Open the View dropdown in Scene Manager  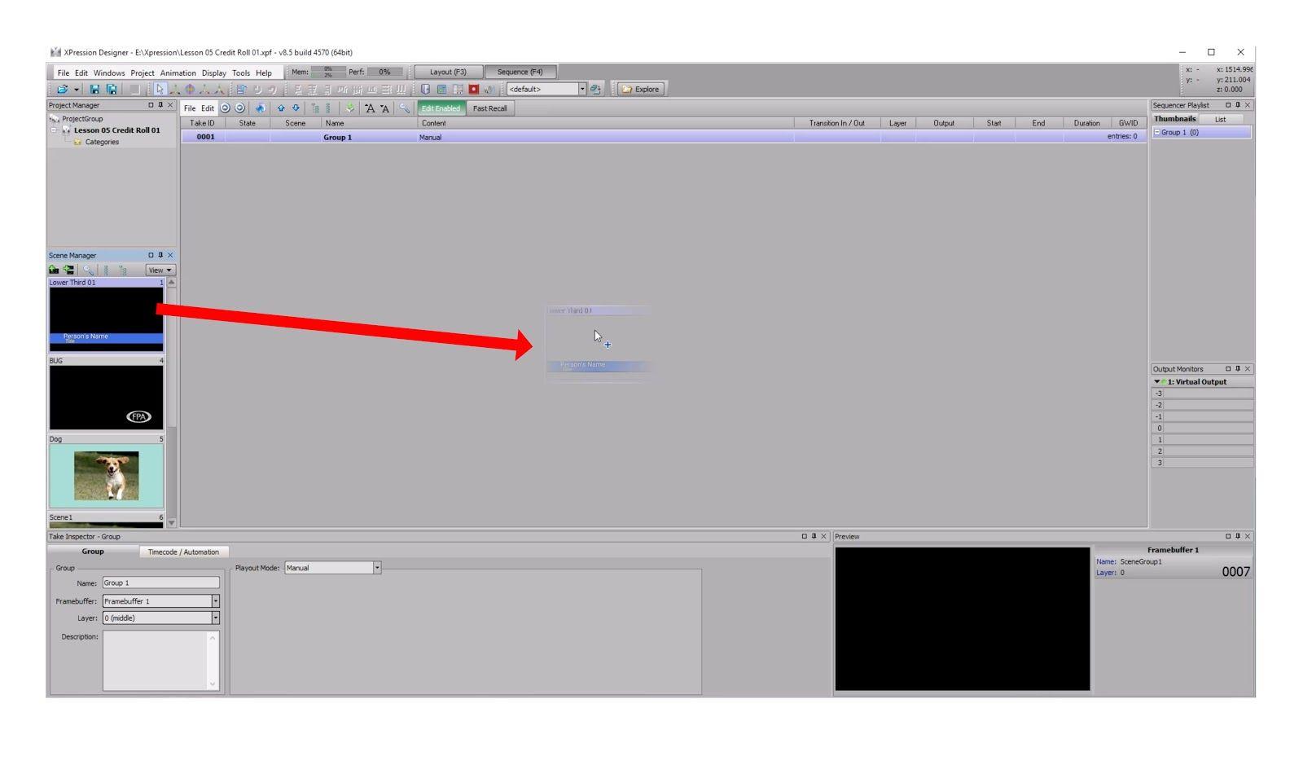coord(160,270)
